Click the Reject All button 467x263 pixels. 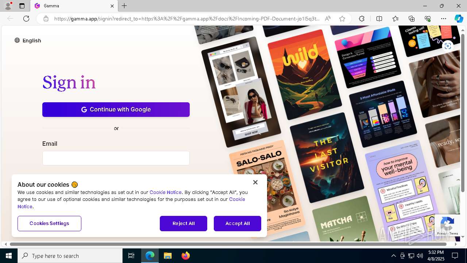click(x=184, y=224)
